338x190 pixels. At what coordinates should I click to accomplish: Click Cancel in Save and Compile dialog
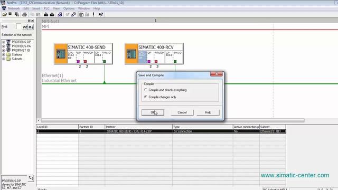point(182,112)
